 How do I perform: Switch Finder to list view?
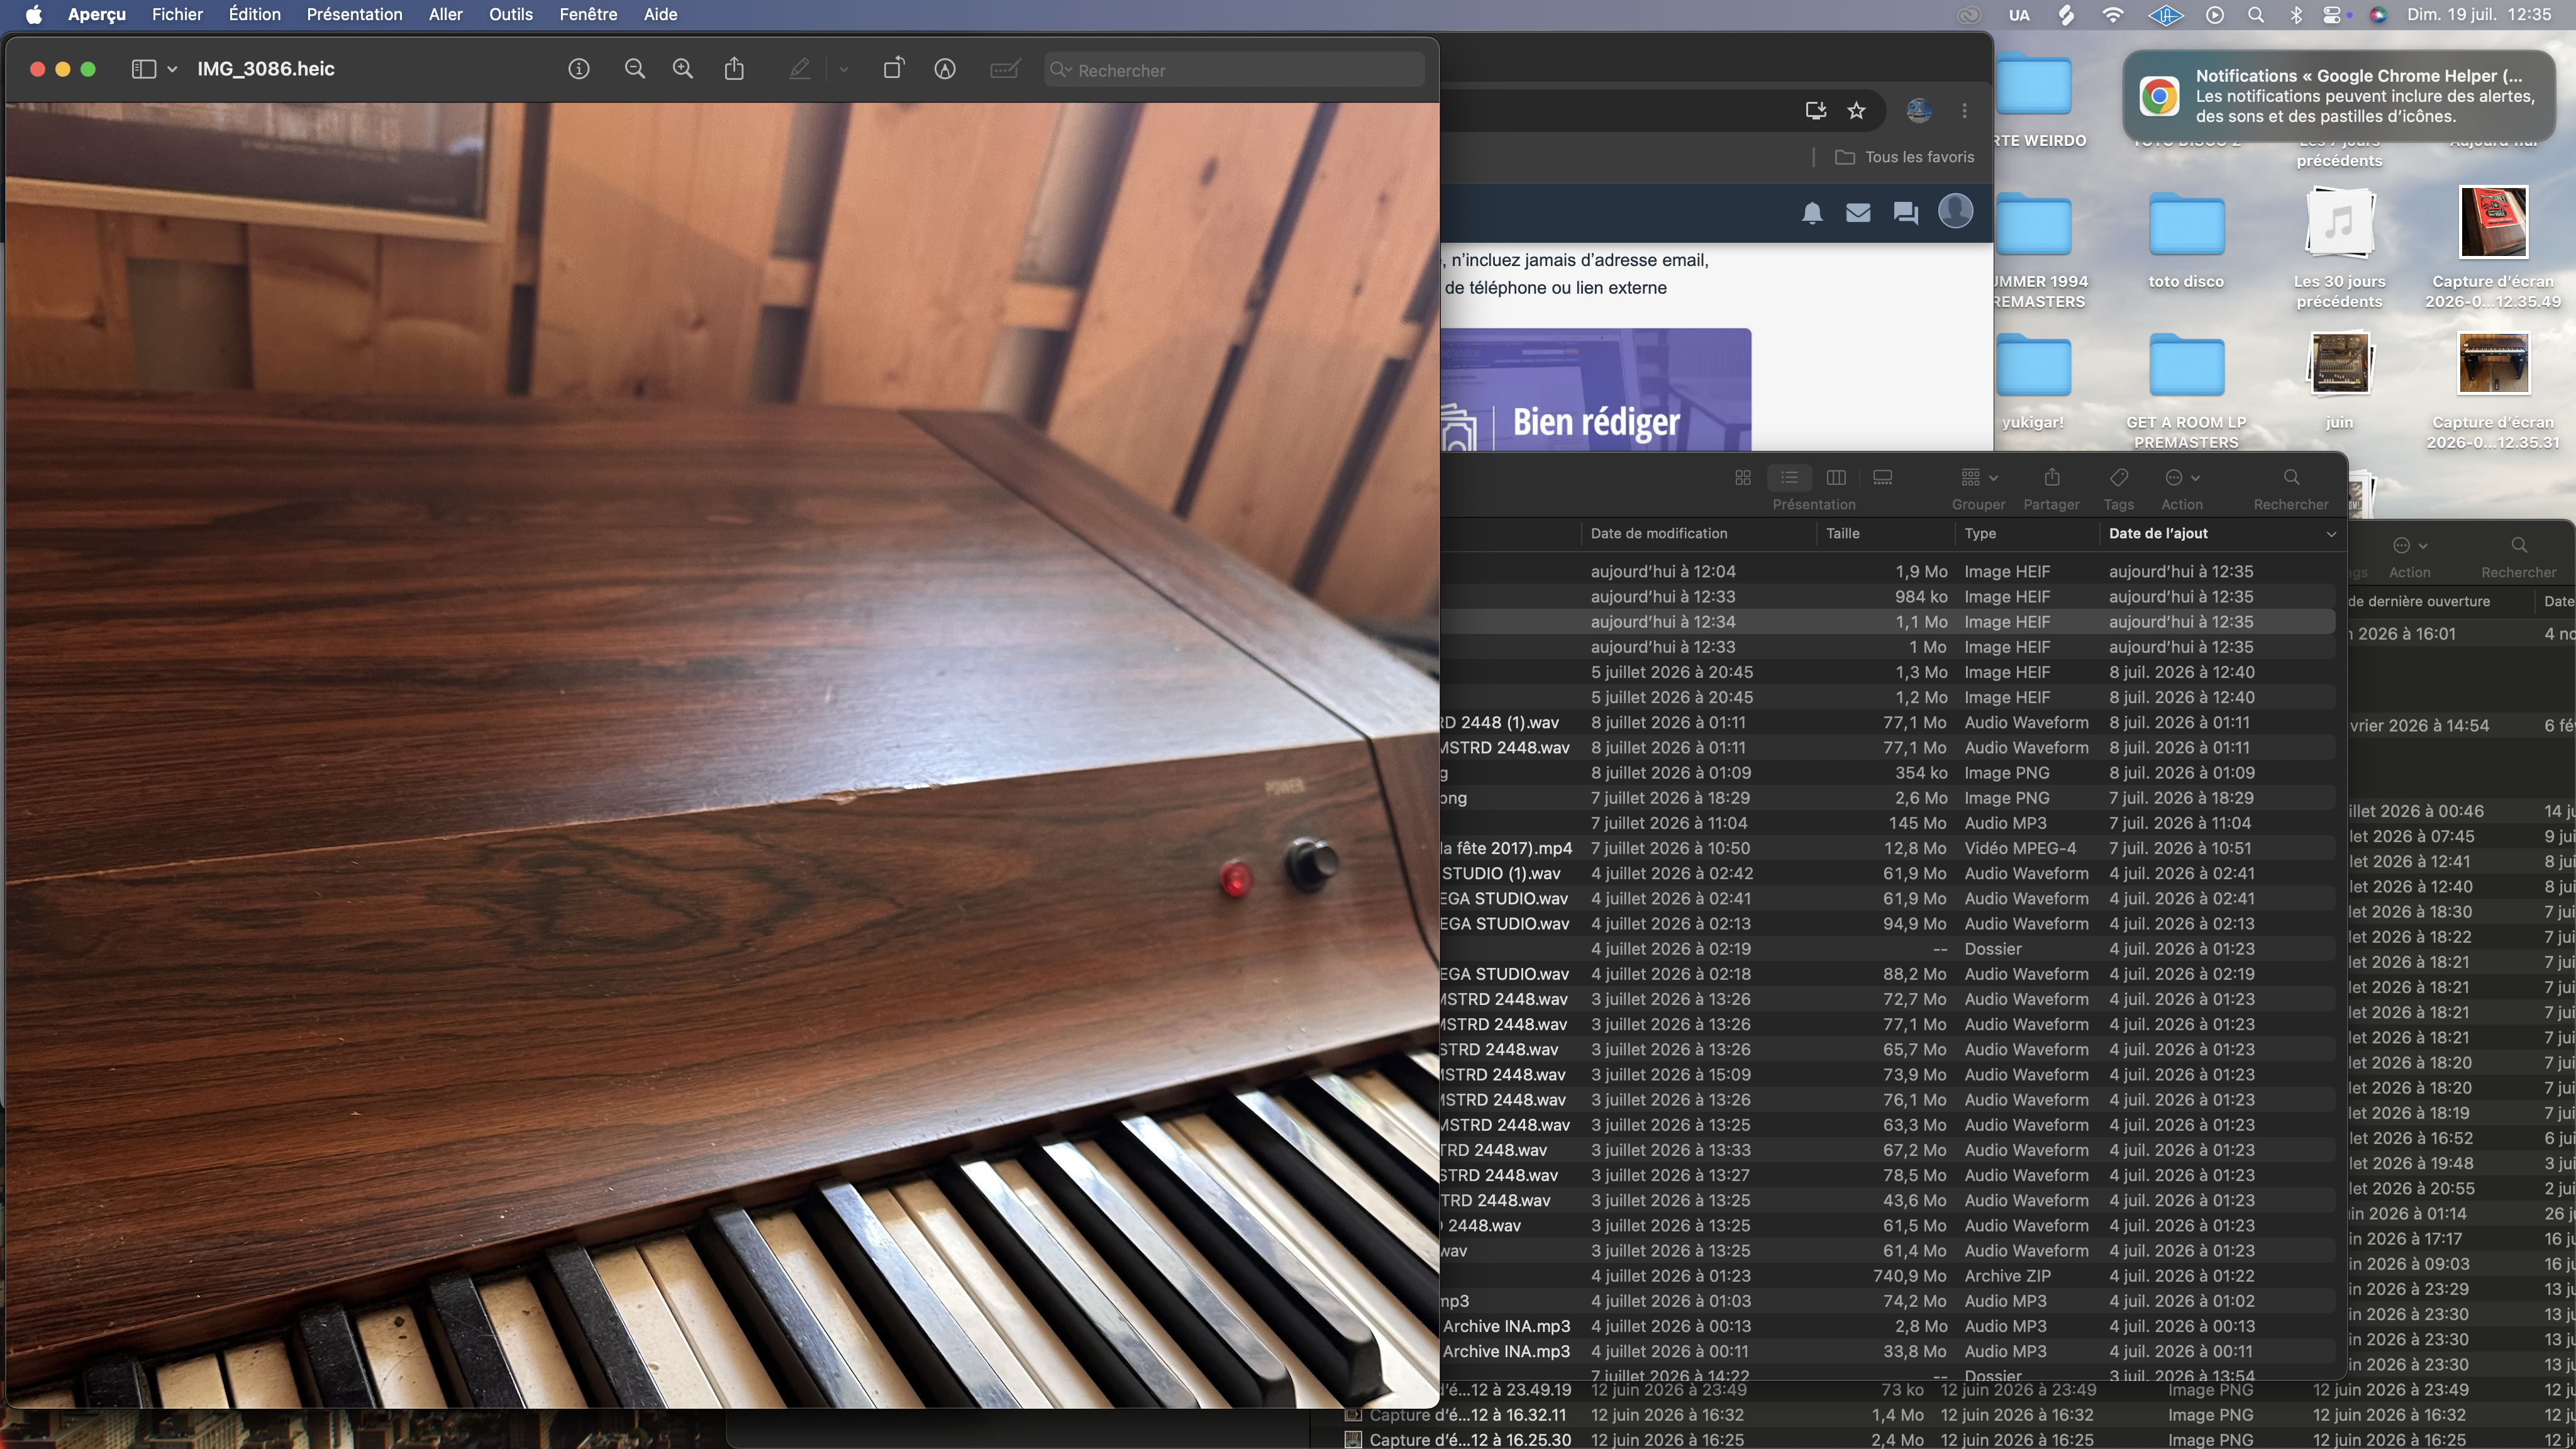pos(1789,478)
